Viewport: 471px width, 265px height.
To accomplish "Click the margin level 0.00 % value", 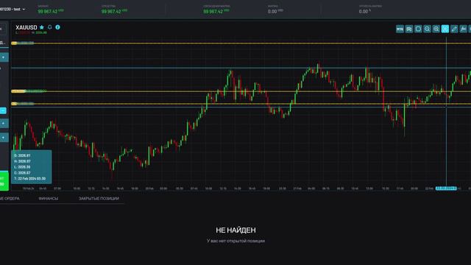I will (365, 12).
